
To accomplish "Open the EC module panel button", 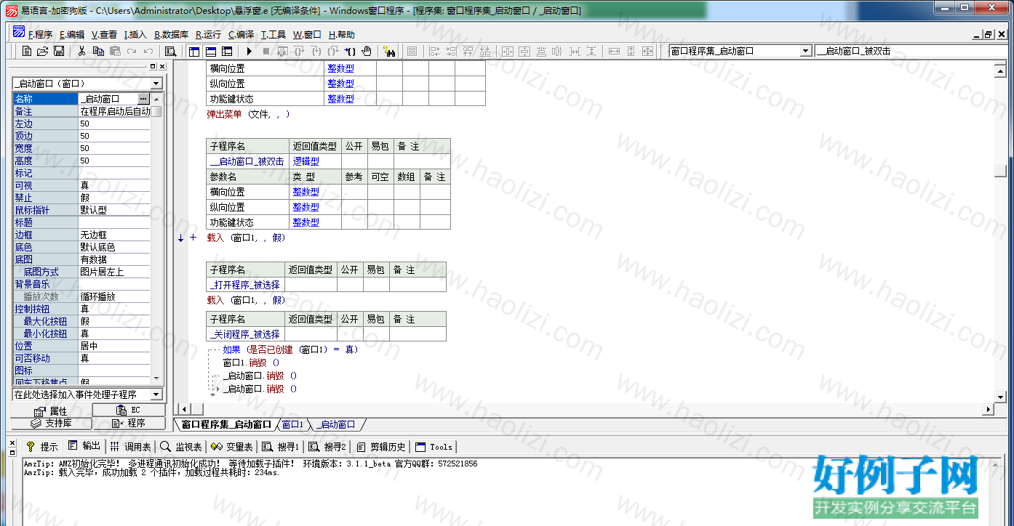I will pyautogui.click(x=128, y=410).
